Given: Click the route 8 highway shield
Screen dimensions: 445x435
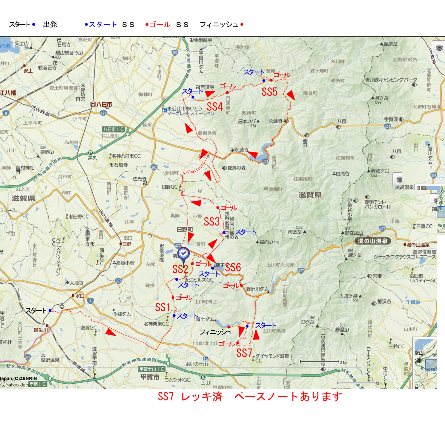Looking at the screenshot, I should tap(6, 113).
